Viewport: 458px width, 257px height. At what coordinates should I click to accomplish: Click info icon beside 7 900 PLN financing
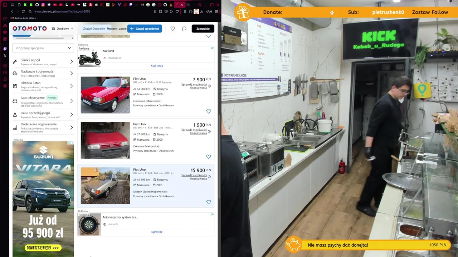pyautogui.click(x=209, y=86)
